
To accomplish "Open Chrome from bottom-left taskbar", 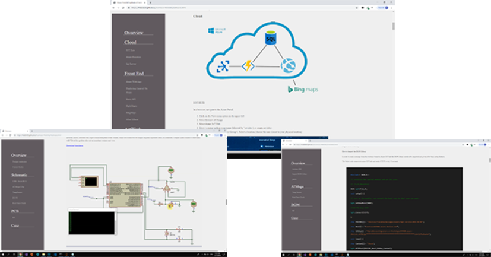I will pos(20,255).
